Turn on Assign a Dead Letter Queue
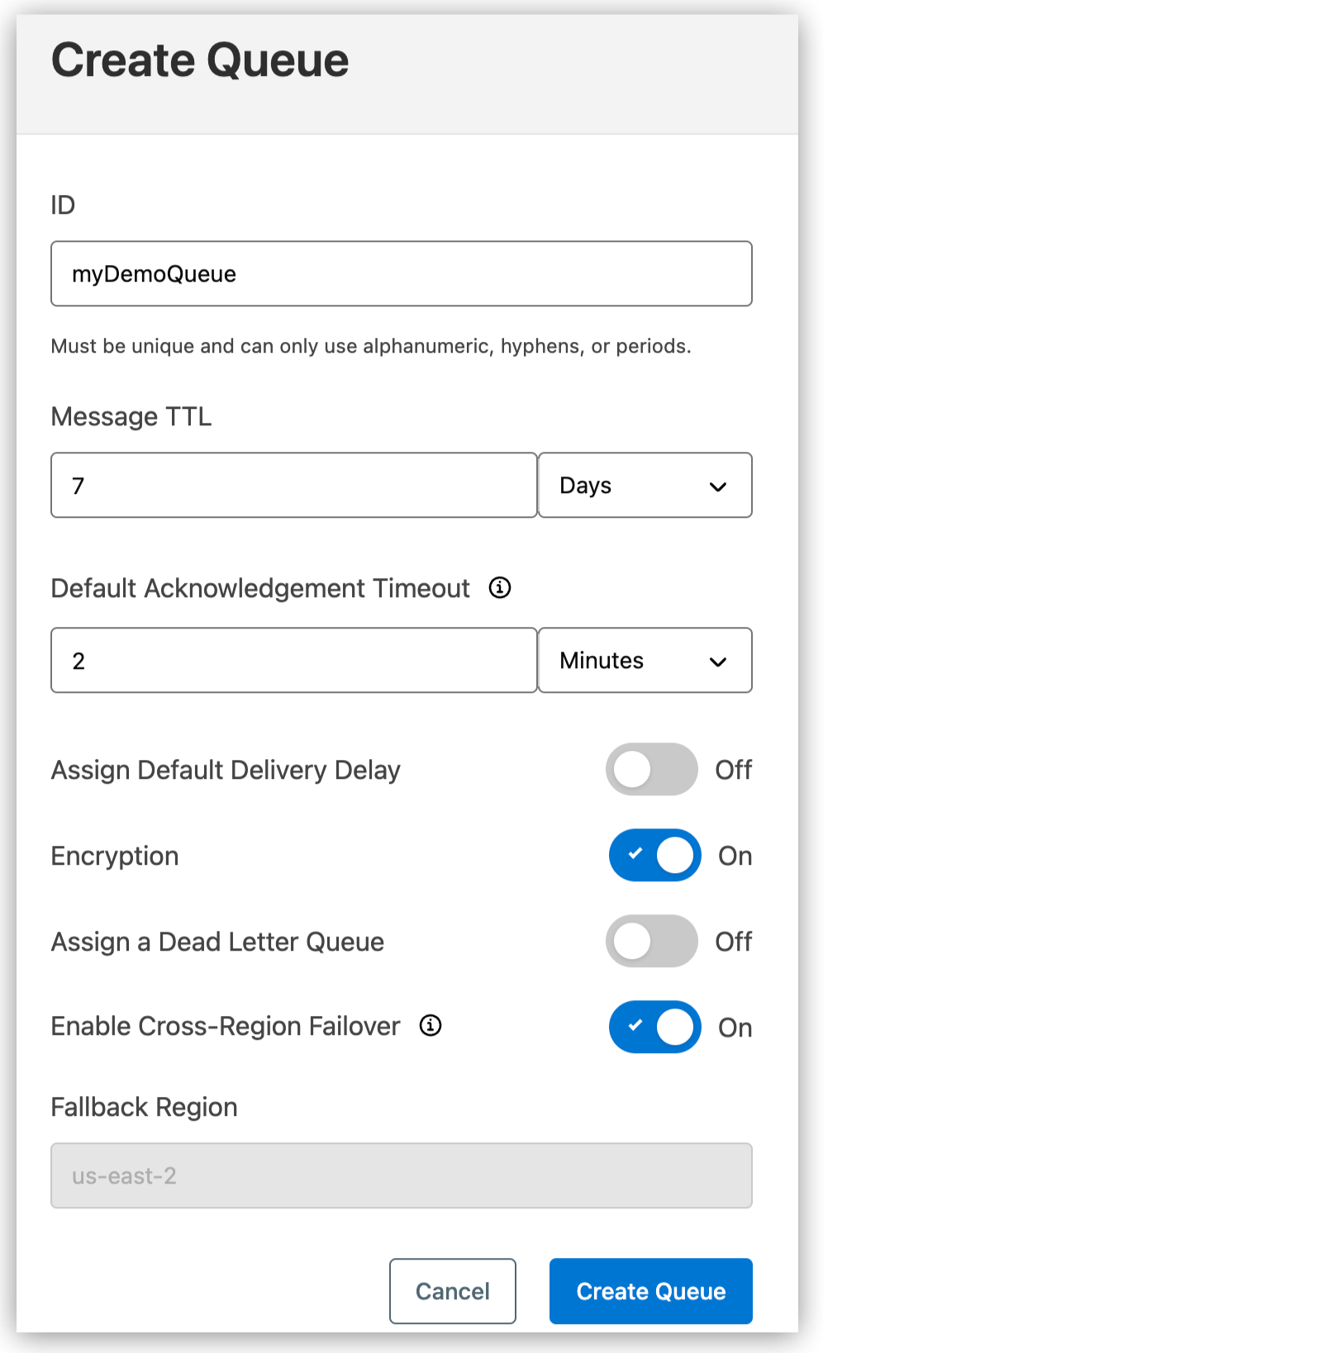 pyautogui.click(x=652, y=941)
